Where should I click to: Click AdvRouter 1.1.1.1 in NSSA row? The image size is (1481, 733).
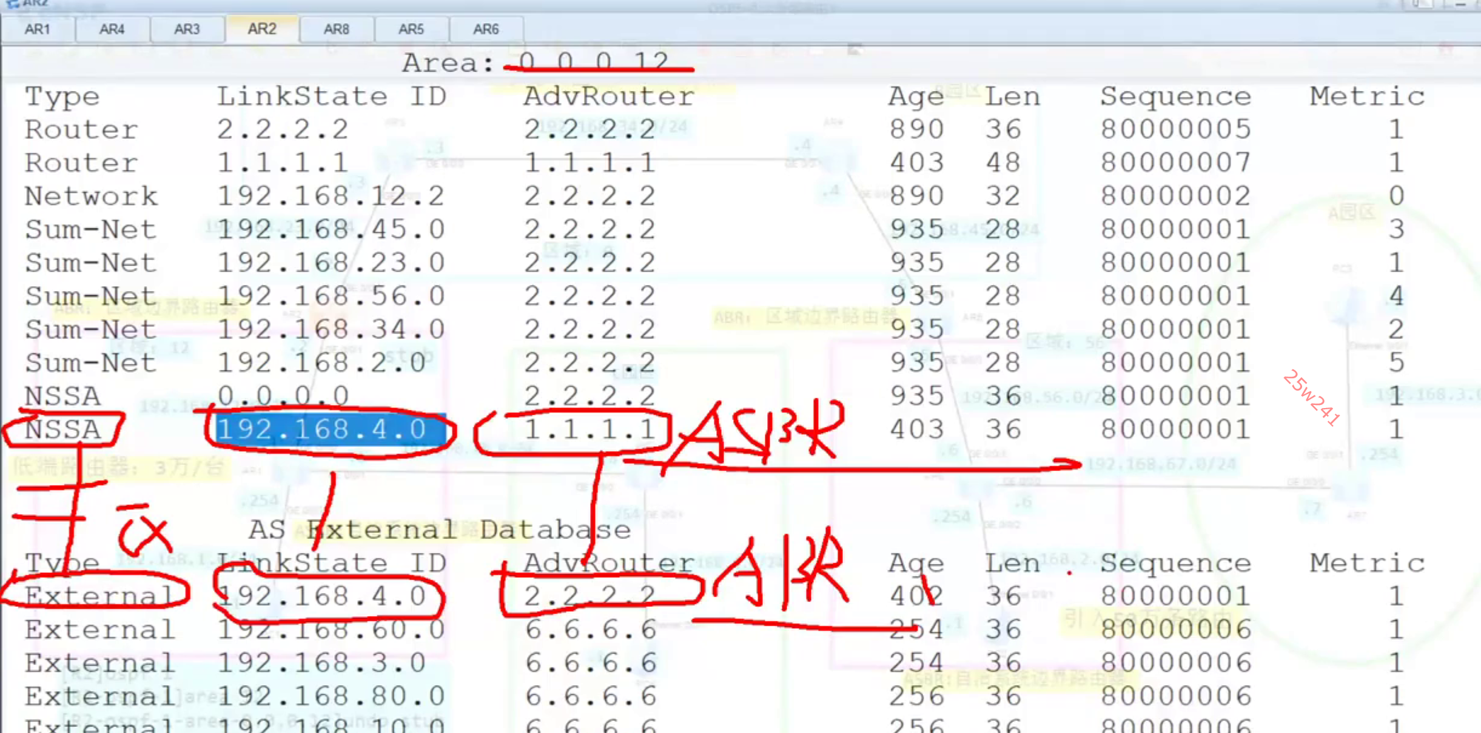[589, 429]
